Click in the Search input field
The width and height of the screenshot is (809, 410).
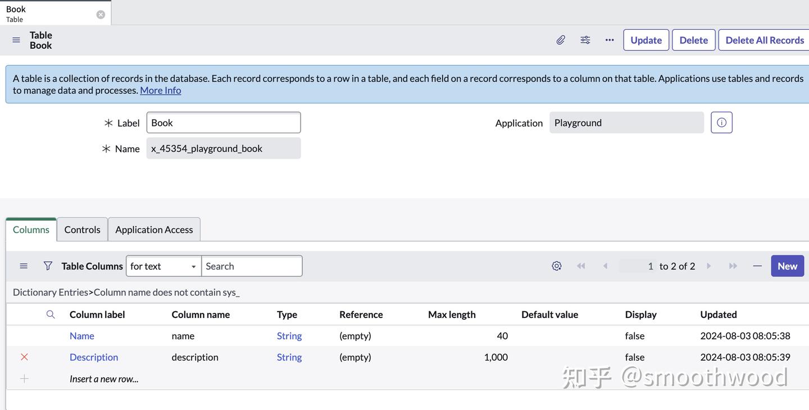click(x=251, y=265)
